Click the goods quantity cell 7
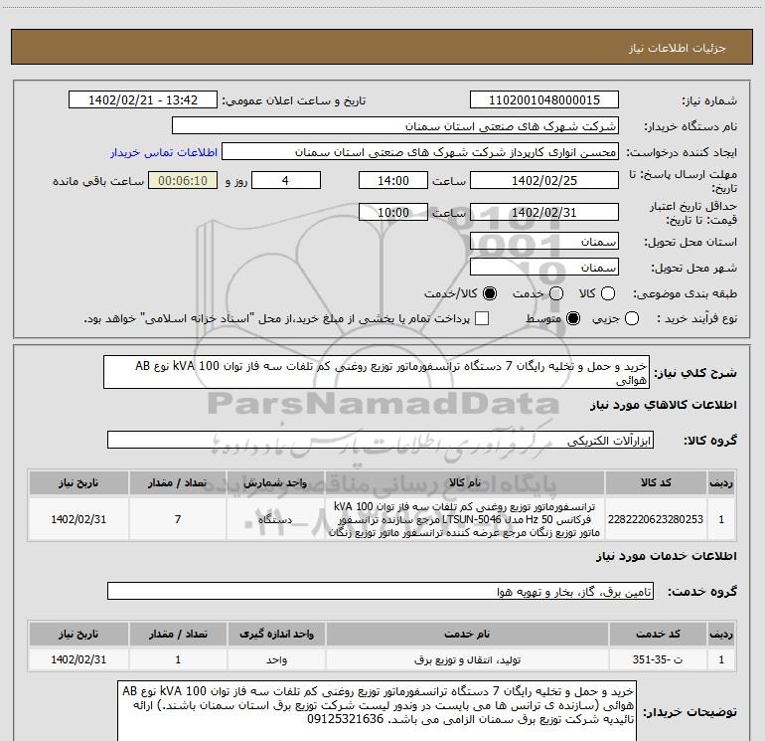The image size is (765, 741). point(178,519)
